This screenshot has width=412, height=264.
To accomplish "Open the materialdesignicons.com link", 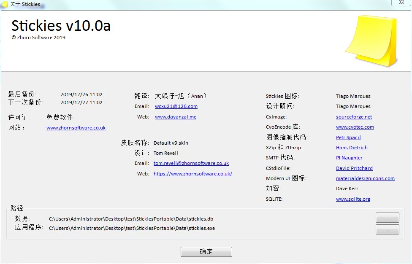I will pos(365,178).
